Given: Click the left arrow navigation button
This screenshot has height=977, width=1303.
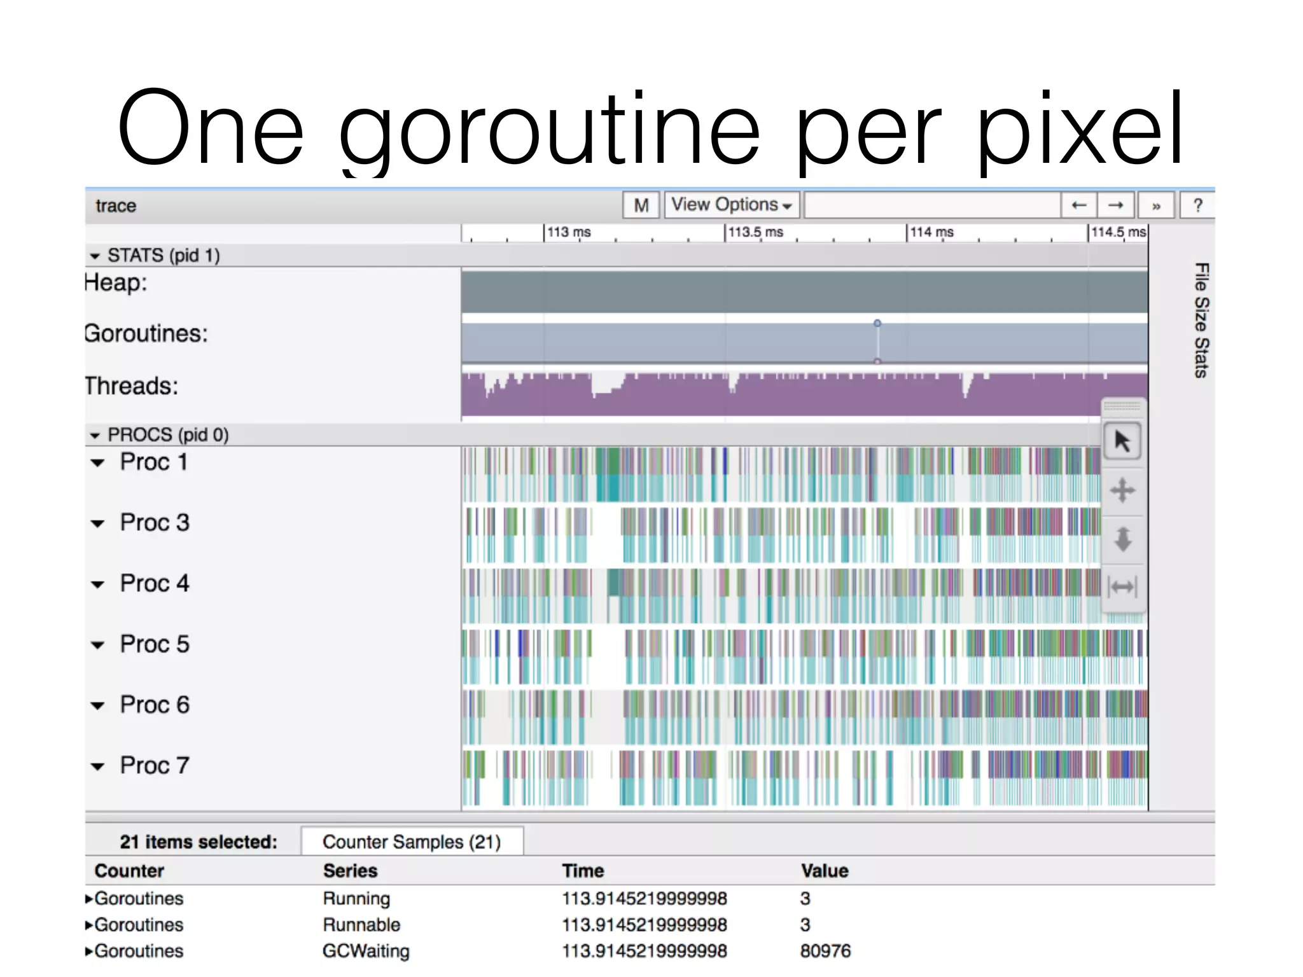Looking at the screenshot, I should [x=1078, y=205].
